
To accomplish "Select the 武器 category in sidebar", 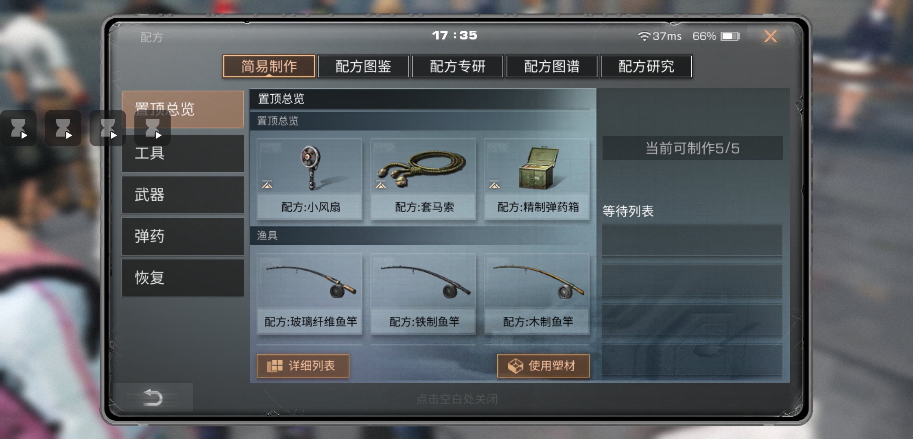I will 183,195.
